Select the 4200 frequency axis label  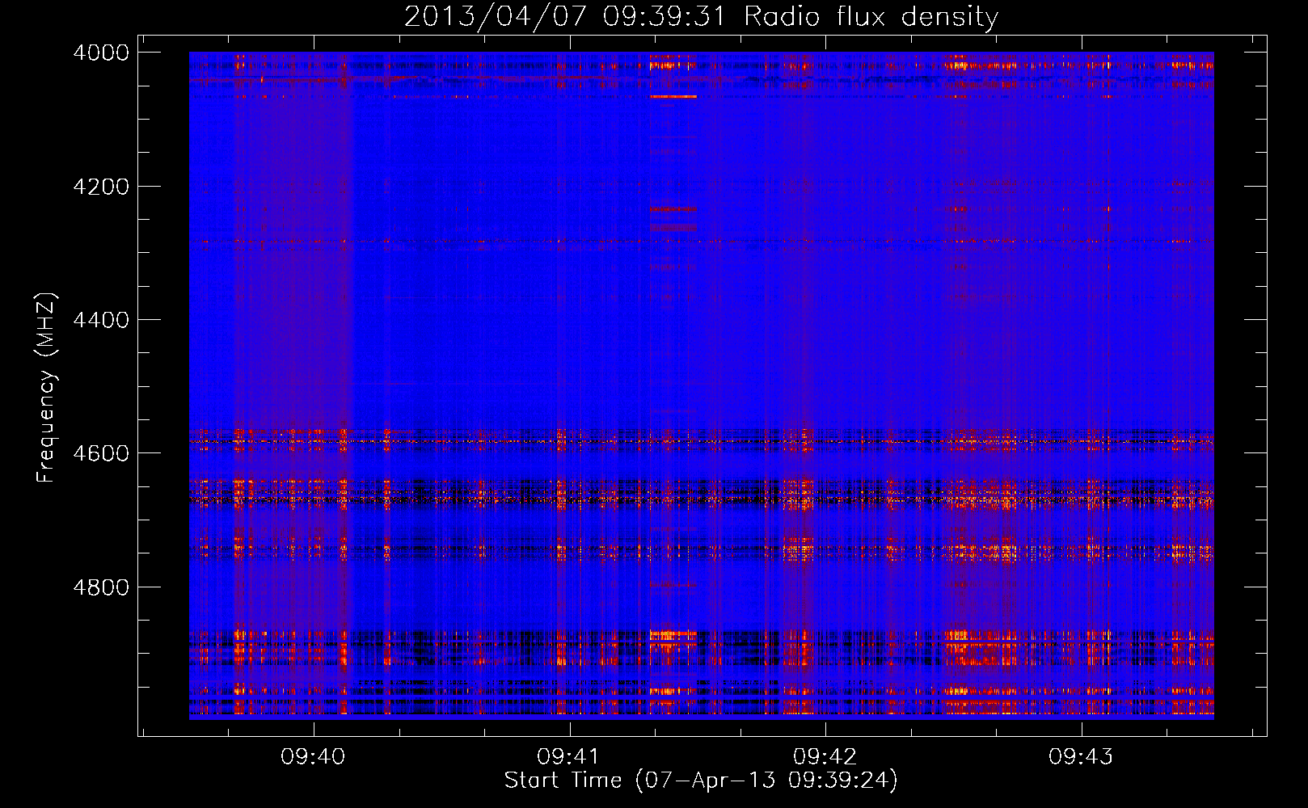click(101, 187)
